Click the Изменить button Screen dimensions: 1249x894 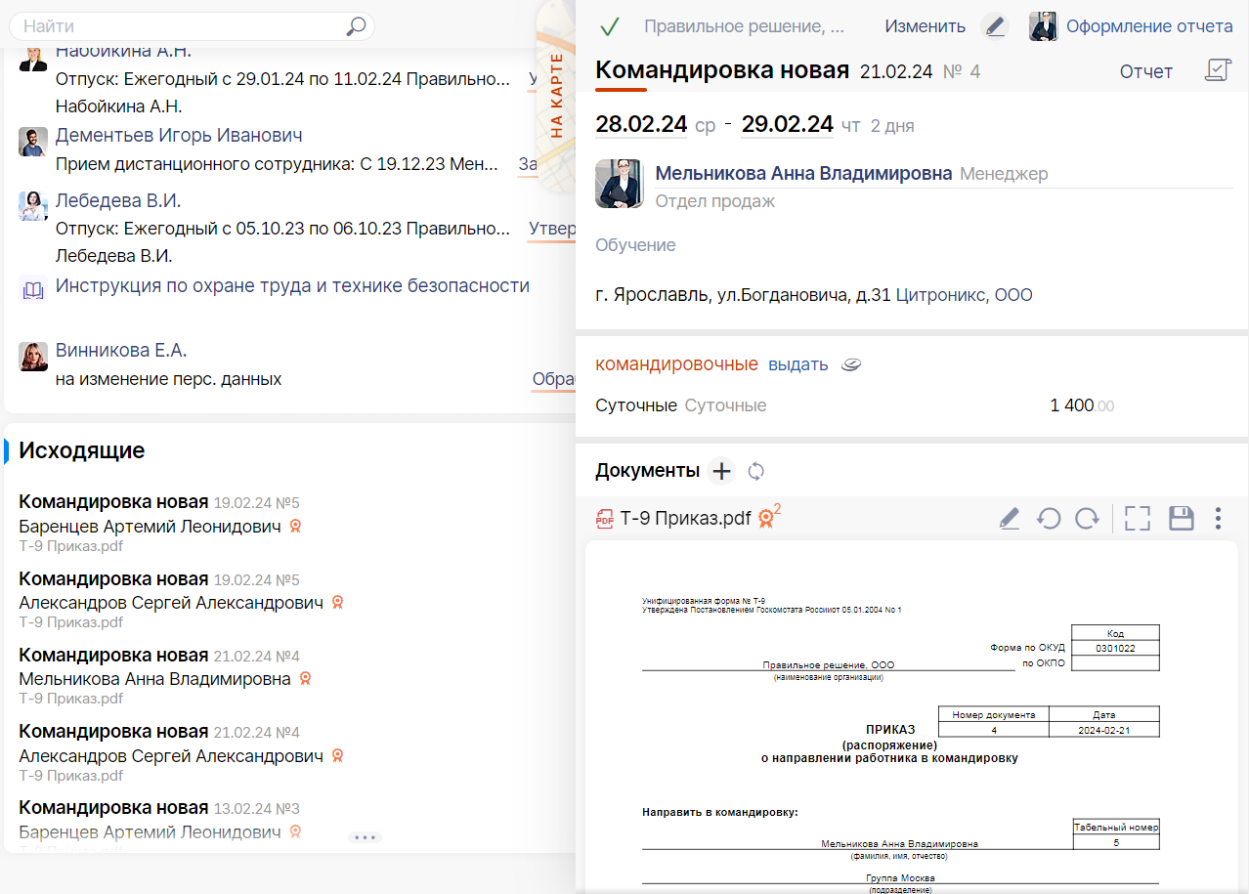tap(926, 26)
